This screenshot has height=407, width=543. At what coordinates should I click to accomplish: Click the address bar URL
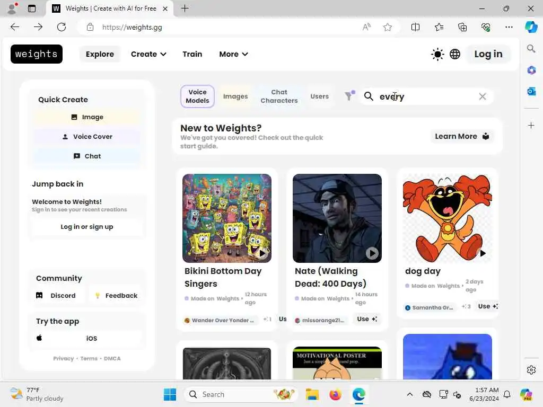click(132, 28)
